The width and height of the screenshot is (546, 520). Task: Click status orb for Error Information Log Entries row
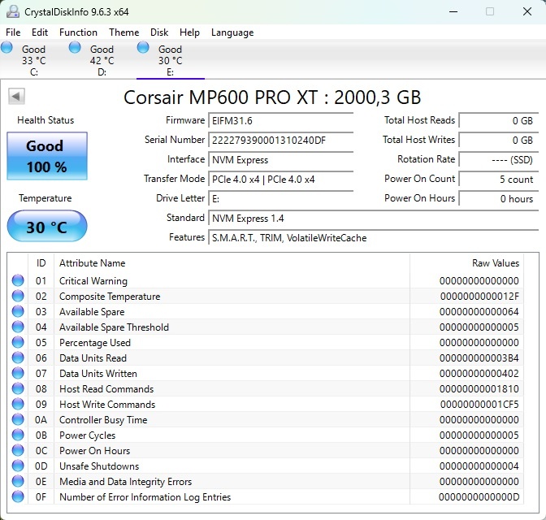click(x=18, y=496)
